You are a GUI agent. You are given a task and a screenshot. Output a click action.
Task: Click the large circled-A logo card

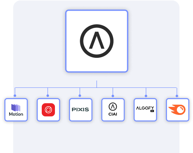click(x=97, y=41)
